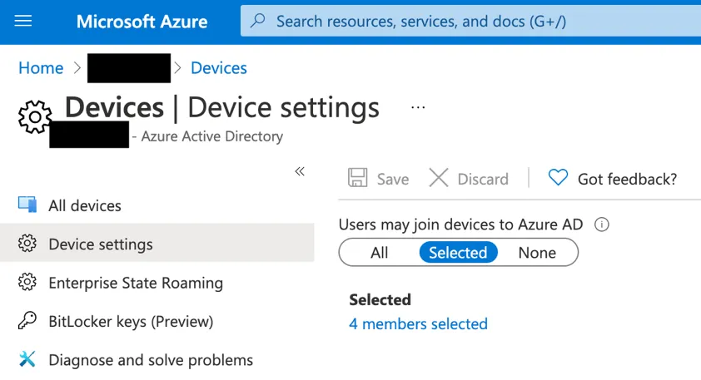This screenshot has height=380, width=701.
Task: Click the heart feedback icon
Action: 558,178
